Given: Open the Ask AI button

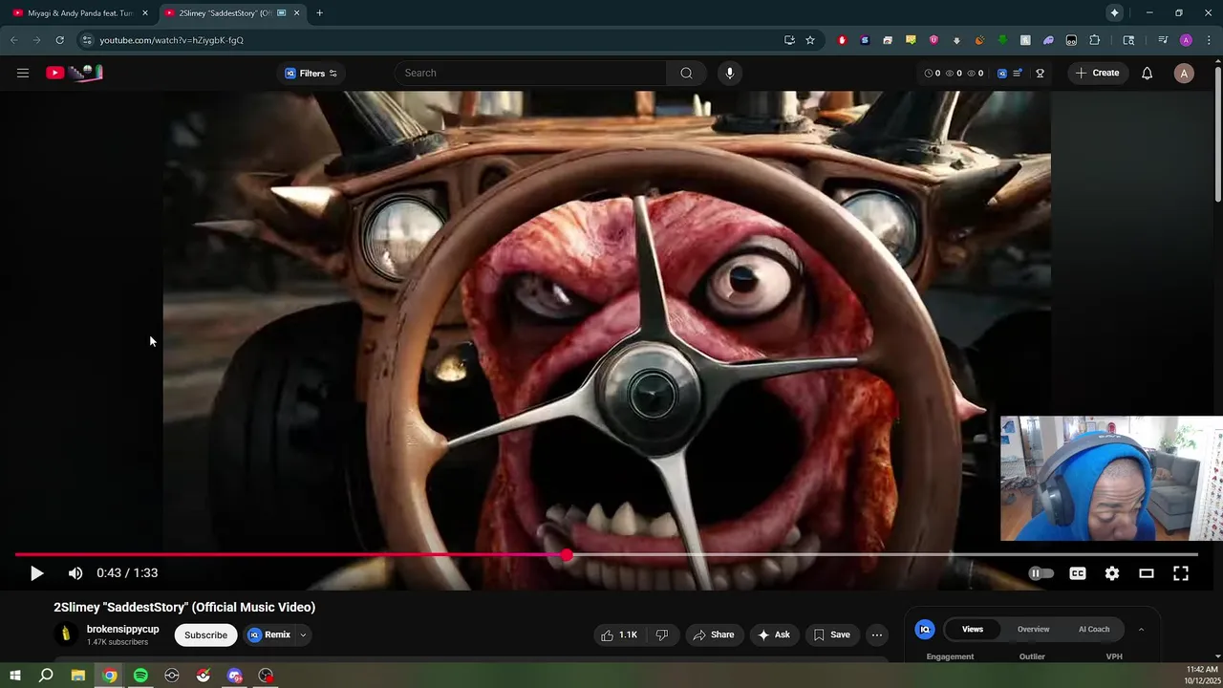Looking at the screenshot, I should pos(774,634).
